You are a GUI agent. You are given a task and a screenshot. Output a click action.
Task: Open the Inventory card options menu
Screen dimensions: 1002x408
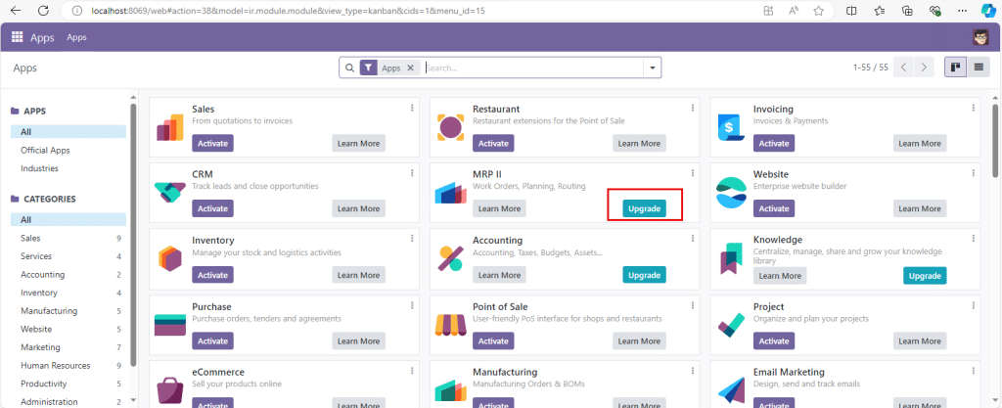[412, 239]
